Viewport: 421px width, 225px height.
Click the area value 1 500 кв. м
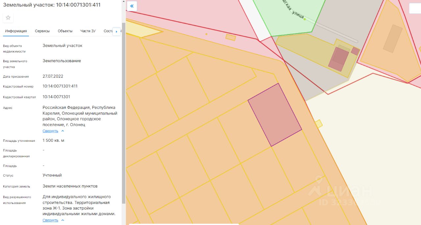[54, 140]
